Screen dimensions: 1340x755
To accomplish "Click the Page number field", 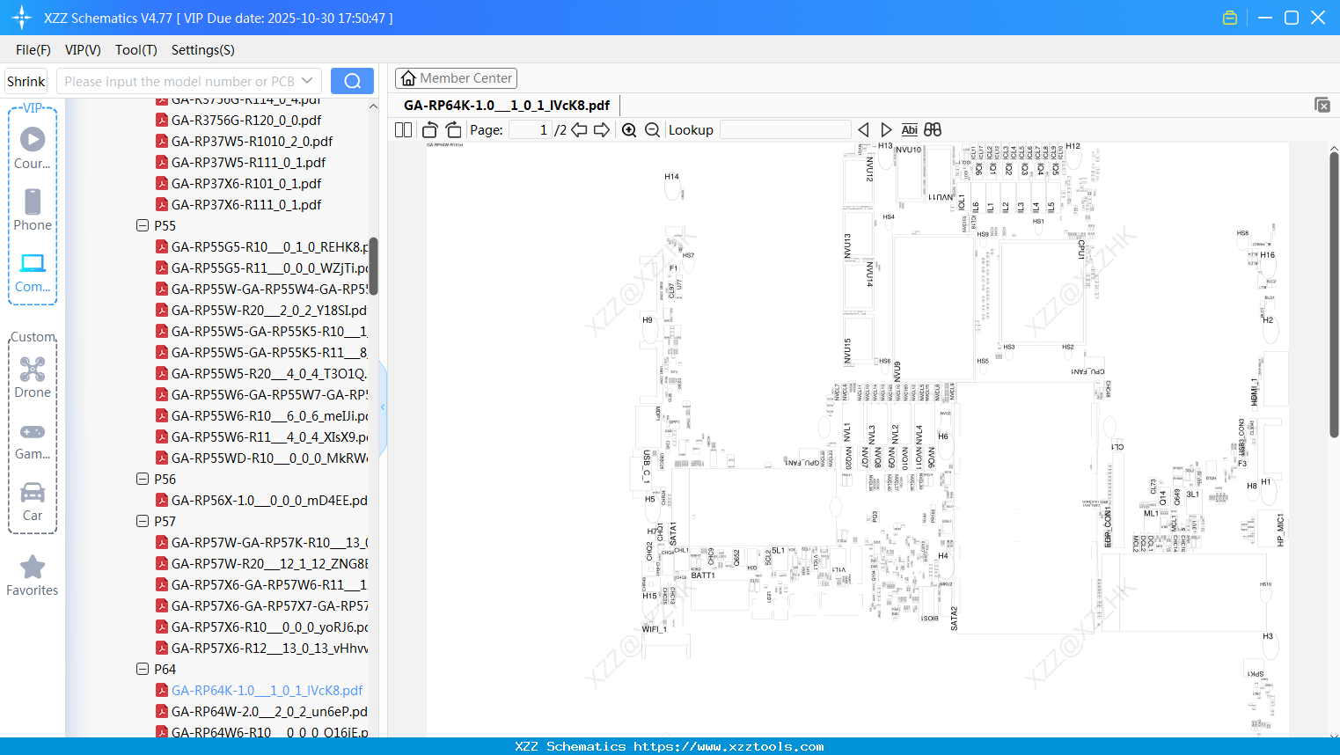I will [530, 129].
